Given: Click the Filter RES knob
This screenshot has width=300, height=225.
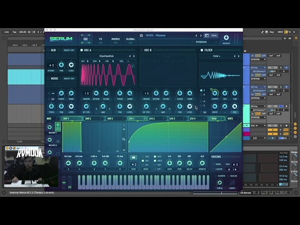Looking at the screenshot, I should point(225,93).
